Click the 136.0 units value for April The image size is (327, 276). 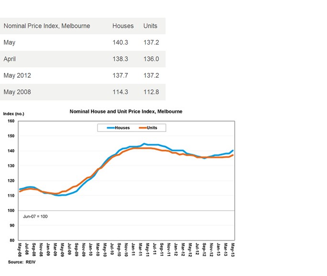(151, 59)
